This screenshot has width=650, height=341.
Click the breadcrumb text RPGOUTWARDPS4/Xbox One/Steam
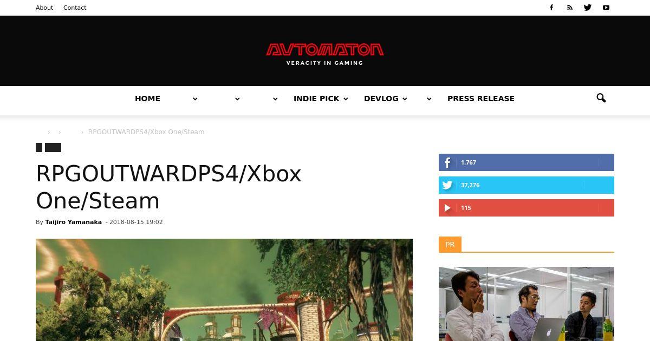pos(146,132)
